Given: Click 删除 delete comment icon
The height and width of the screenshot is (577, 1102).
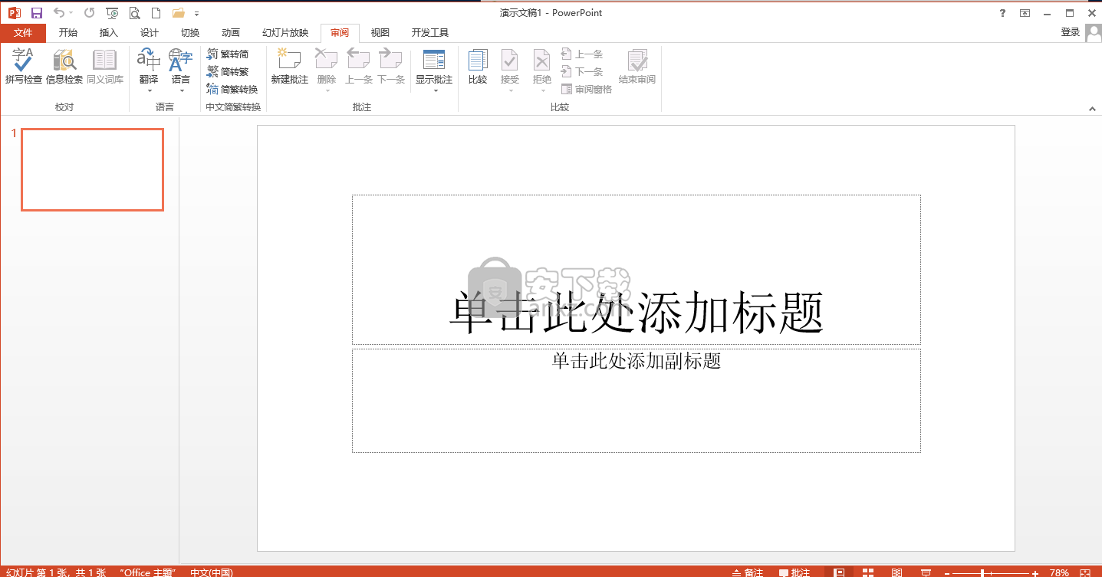Looking at the screenshot, I should (327, 61).
